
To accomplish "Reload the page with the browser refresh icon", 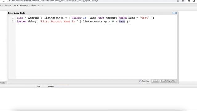I will (x=4, y=1).
